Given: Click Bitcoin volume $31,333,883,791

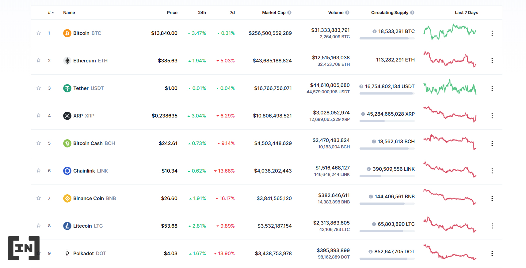Looking at the screenshot, I should [330, 30].
